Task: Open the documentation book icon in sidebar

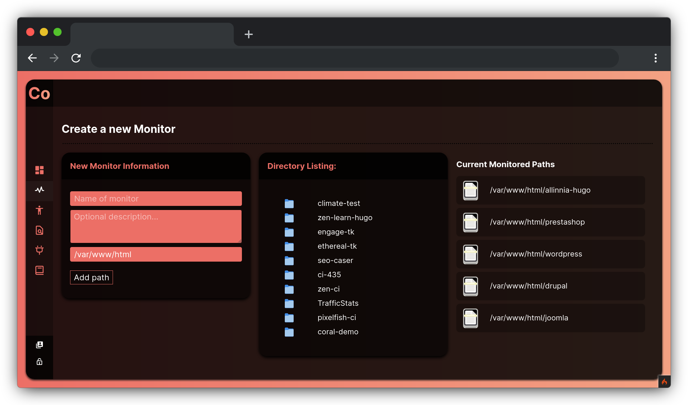Action: click(x=39, y=270)
